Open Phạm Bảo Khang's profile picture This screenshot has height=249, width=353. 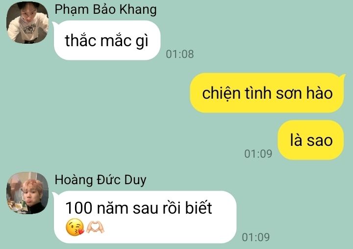[x=27, y=23]
